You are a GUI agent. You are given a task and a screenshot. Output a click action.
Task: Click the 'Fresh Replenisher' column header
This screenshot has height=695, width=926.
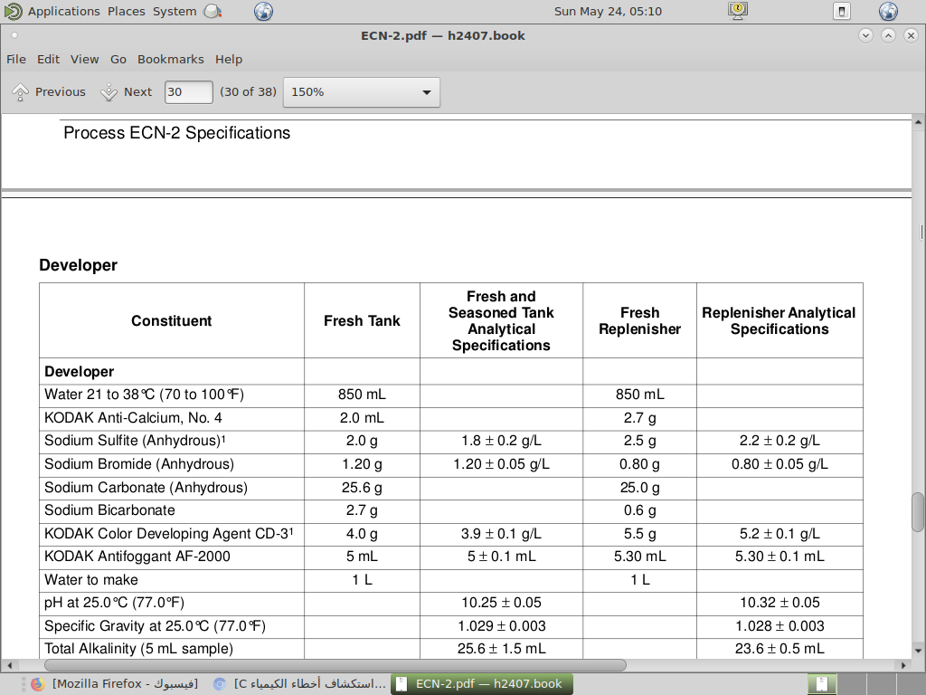point(639,321)
